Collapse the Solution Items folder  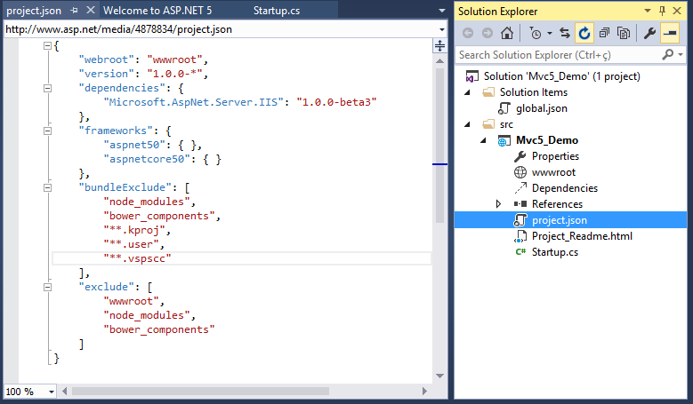click(467, 92)
